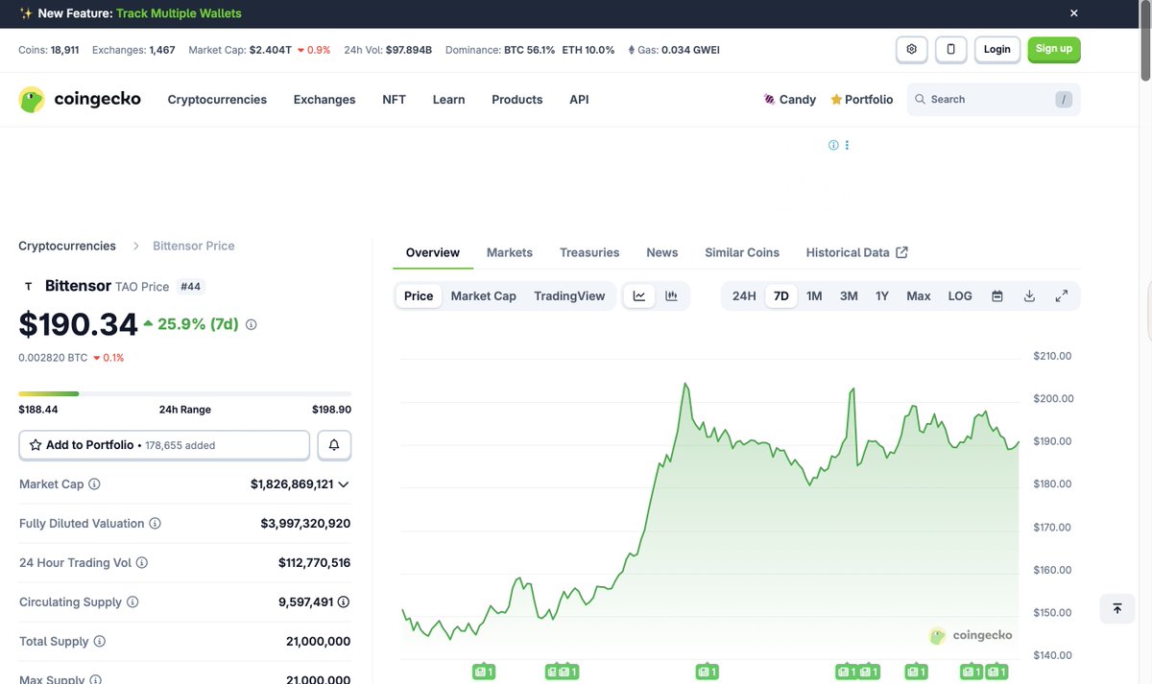
Task: Select the 1M time range
Action: [814, 296]
